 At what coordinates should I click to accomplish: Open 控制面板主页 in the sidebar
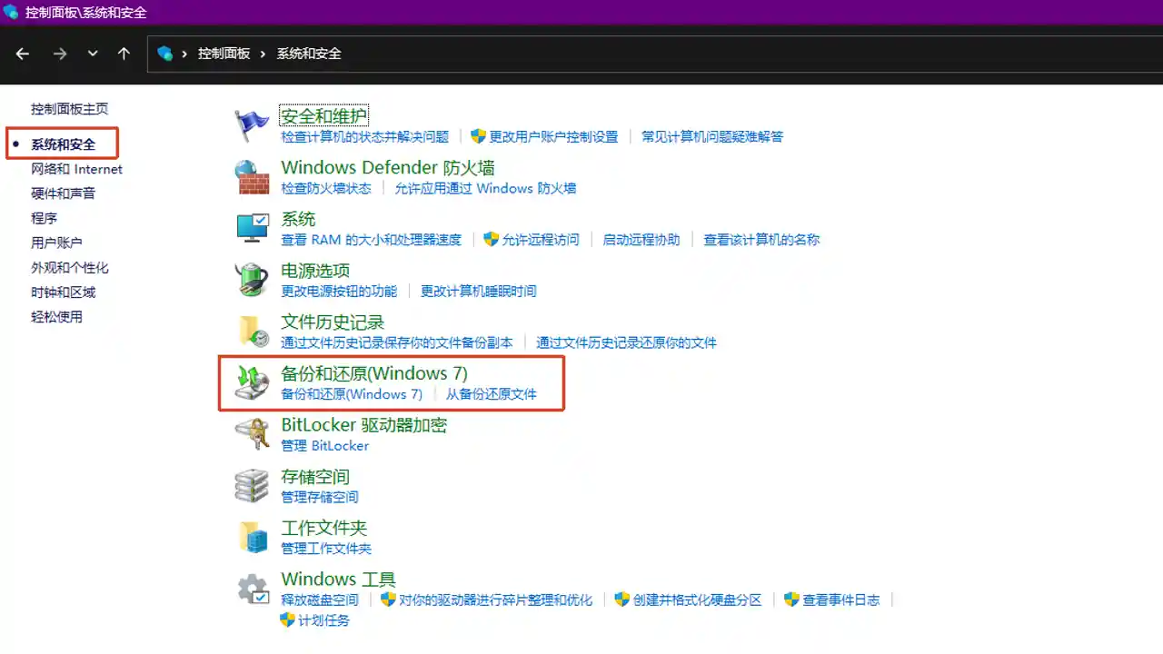(69, 109)
